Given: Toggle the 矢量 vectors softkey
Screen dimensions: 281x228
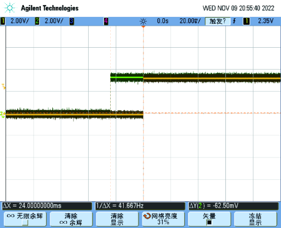Looking at the screenshot, I should pos(209,218).
